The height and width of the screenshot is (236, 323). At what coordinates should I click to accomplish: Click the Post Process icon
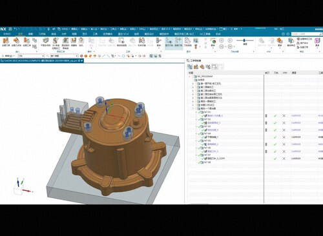pyautogui.click(x=150, y=42)
